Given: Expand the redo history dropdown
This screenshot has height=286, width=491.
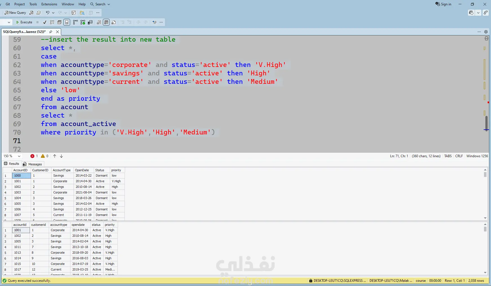Looking at the screenshot, I should point(66,13).
